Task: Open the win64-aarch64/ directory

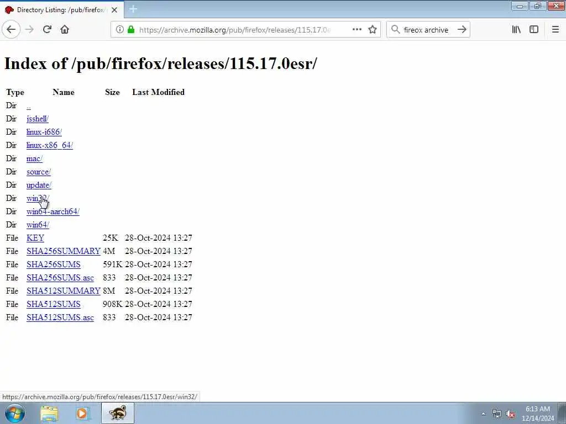Action: pos(53,211)
